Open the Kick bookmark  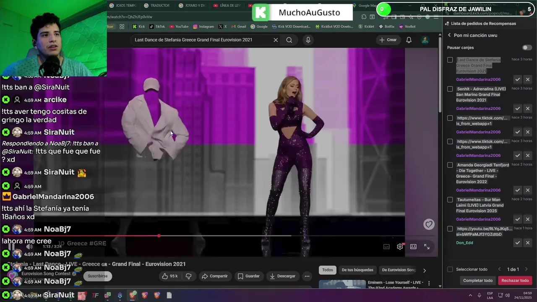(x=138, y=26)
